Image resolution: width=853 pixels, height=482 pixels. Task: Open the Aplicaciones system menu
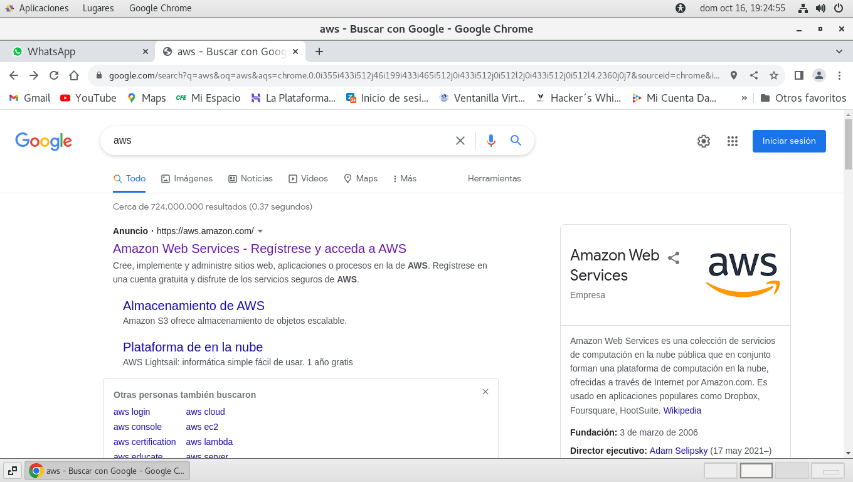[x=38, y=8]
